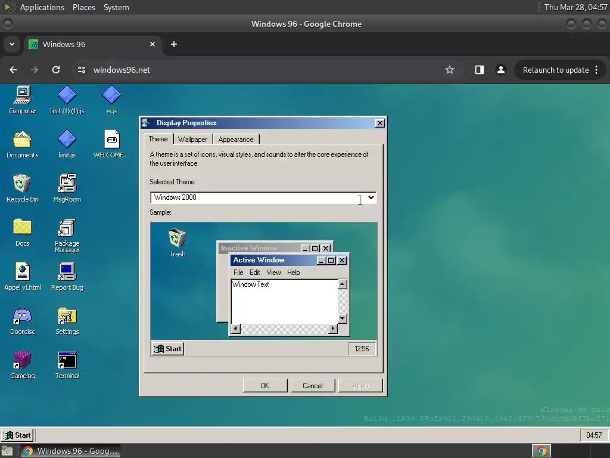Click the Trash icon in the sample preview

pos(178,243)
